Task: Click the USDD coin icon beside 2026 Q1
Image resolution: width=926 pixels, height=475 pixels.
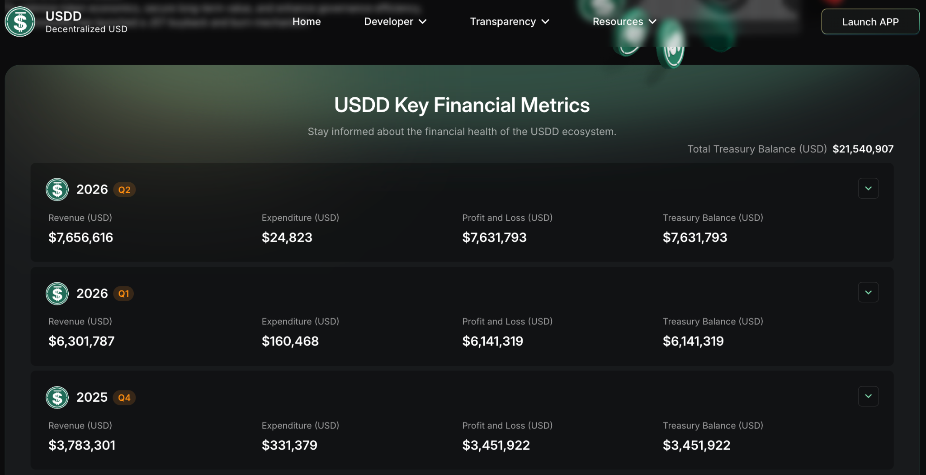Action: click(57, 294)
